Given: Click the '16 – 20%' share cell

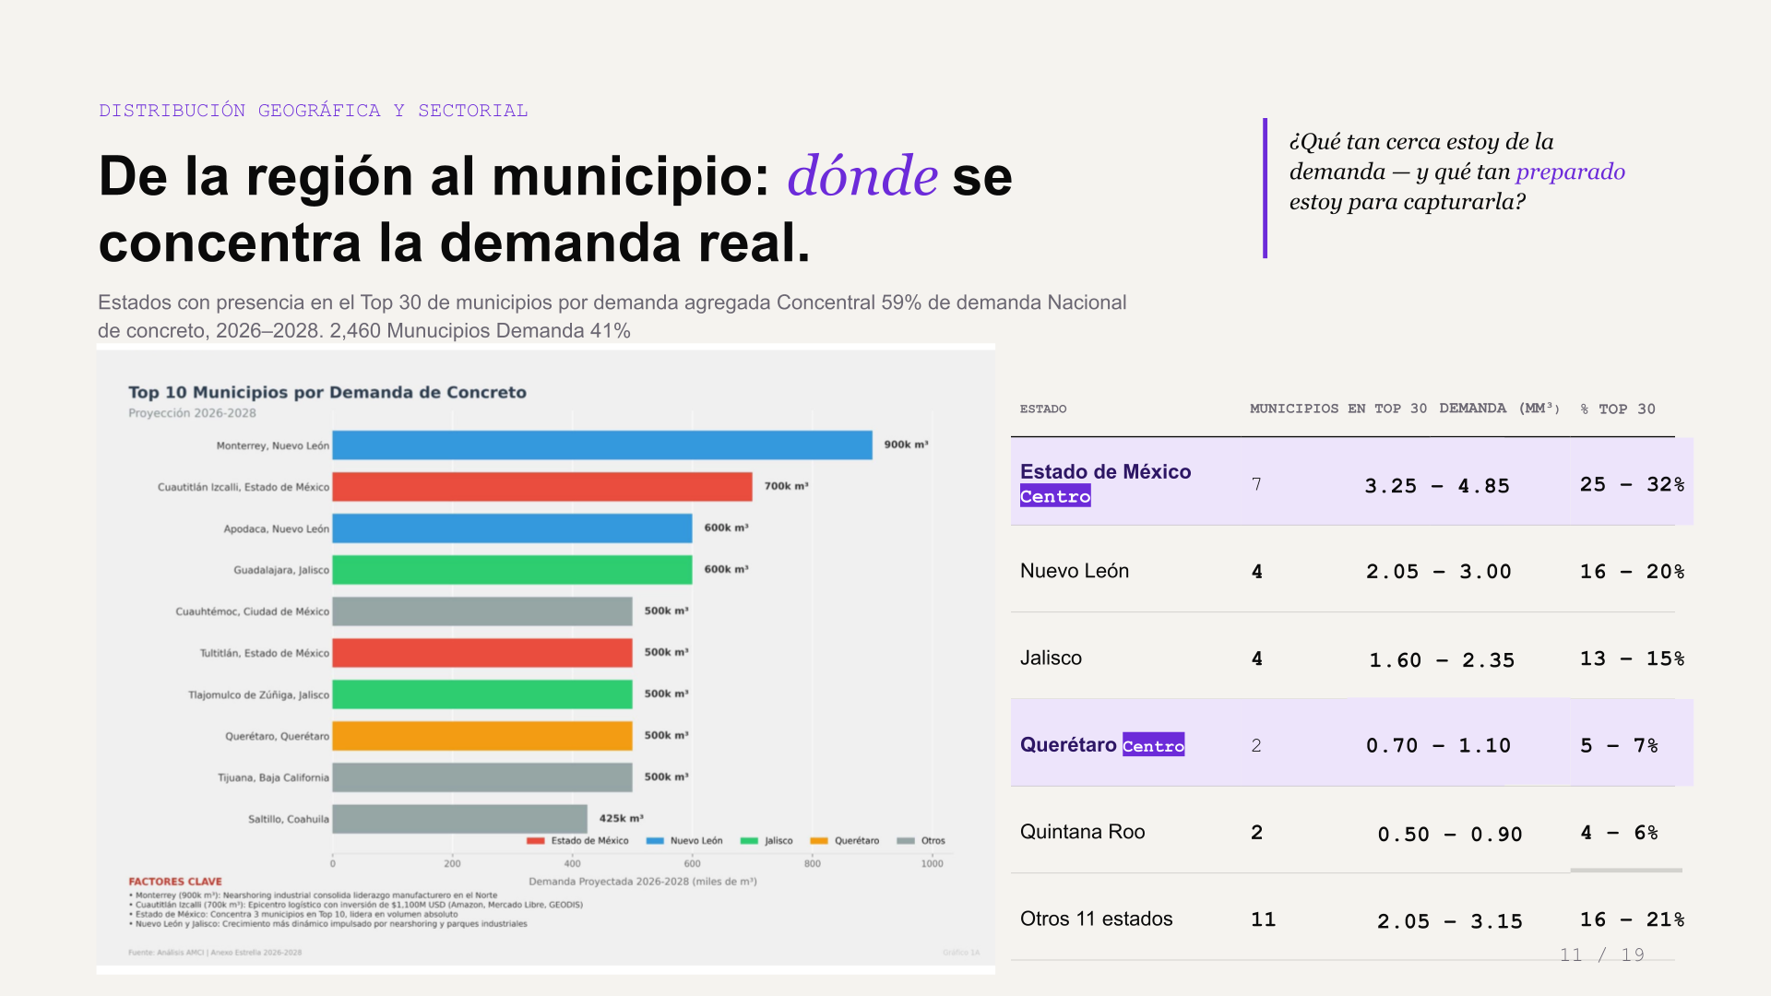Looking at the screenshot, I should pos(1633,572).
